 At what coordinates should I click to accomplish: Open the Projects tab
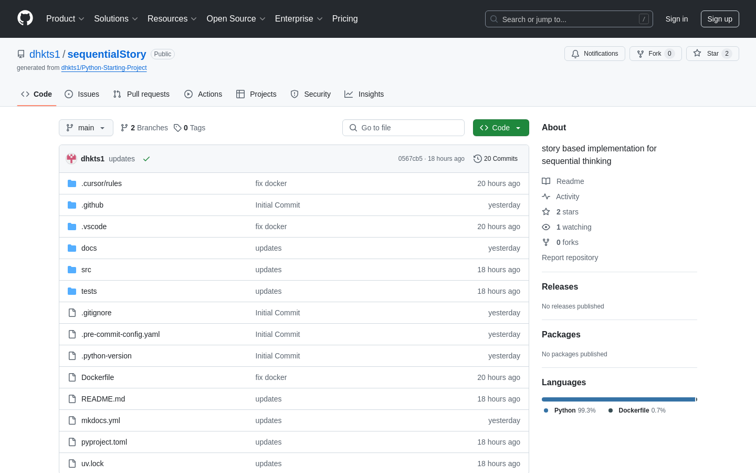256,94
